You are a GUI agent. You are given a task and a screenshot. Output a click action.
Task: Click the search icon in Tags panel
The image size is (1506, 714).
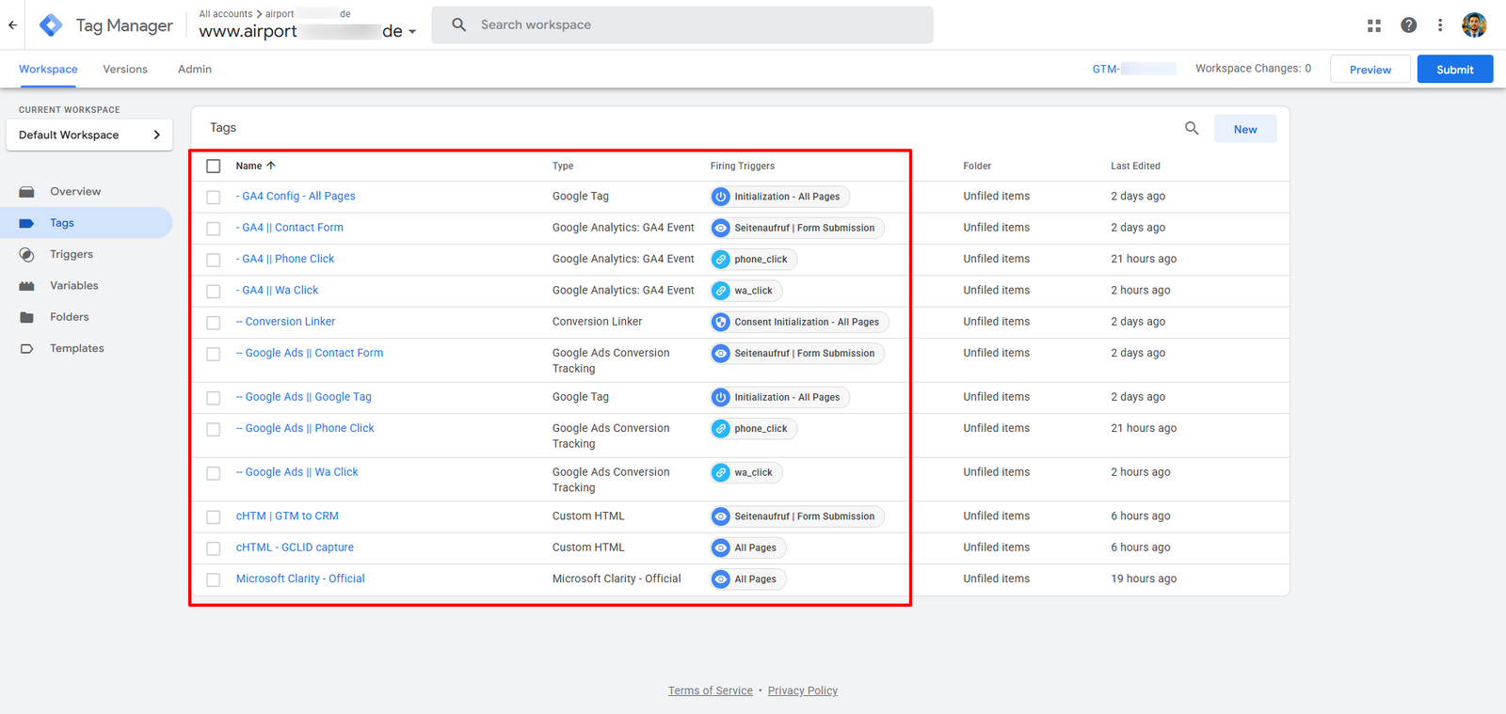tap(1192, 128)
